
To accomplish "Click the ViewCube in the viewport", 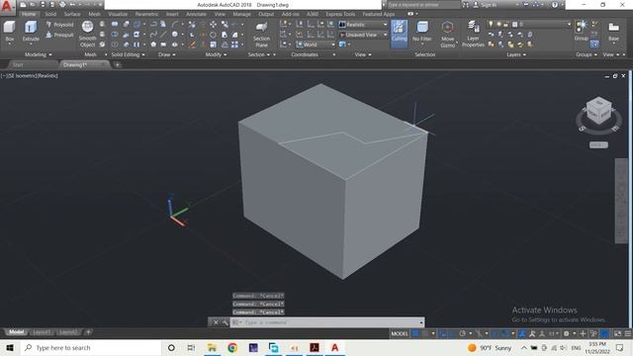I will [x=598, y=110].
